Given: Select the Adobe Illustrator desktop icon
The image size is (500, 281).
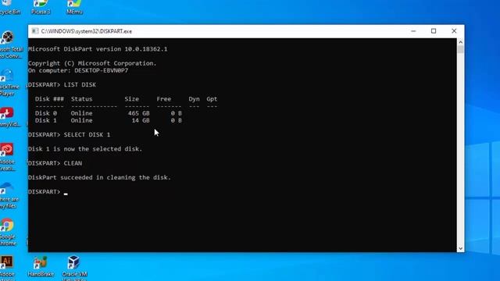Looking at the screenshot, I should coord(7,268).
